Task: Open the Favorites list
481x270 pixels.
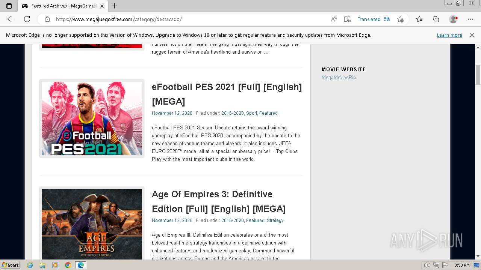Action: tap(419, 19)
